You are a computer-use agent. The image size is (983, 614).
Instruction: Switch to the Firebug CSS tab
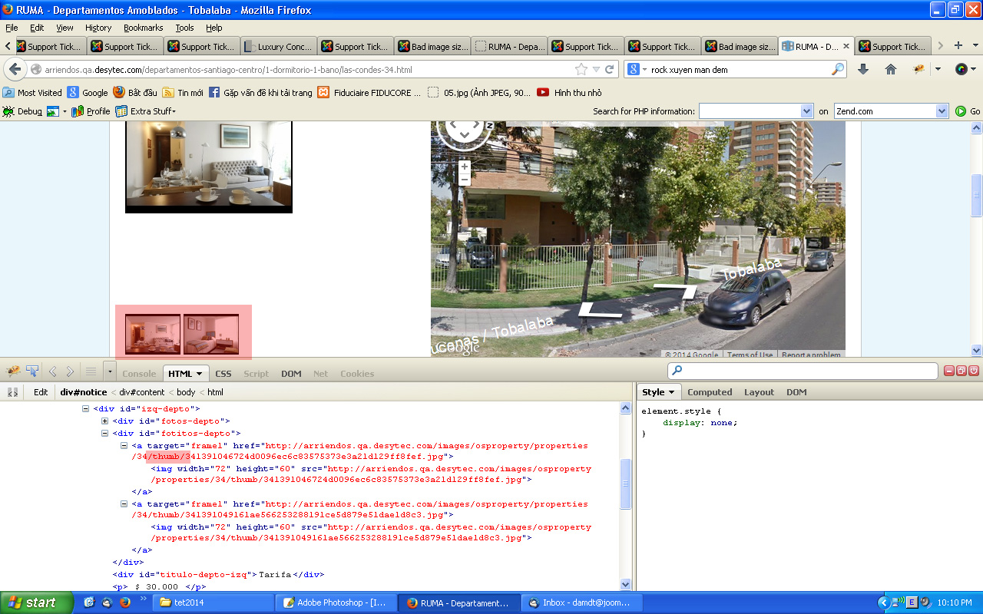point(223,374)
